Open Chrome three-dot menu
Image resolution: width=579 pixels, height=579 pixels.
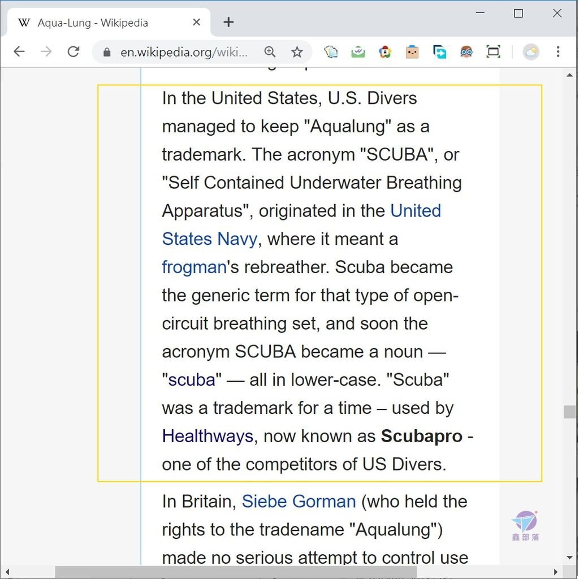coord(558,51)
